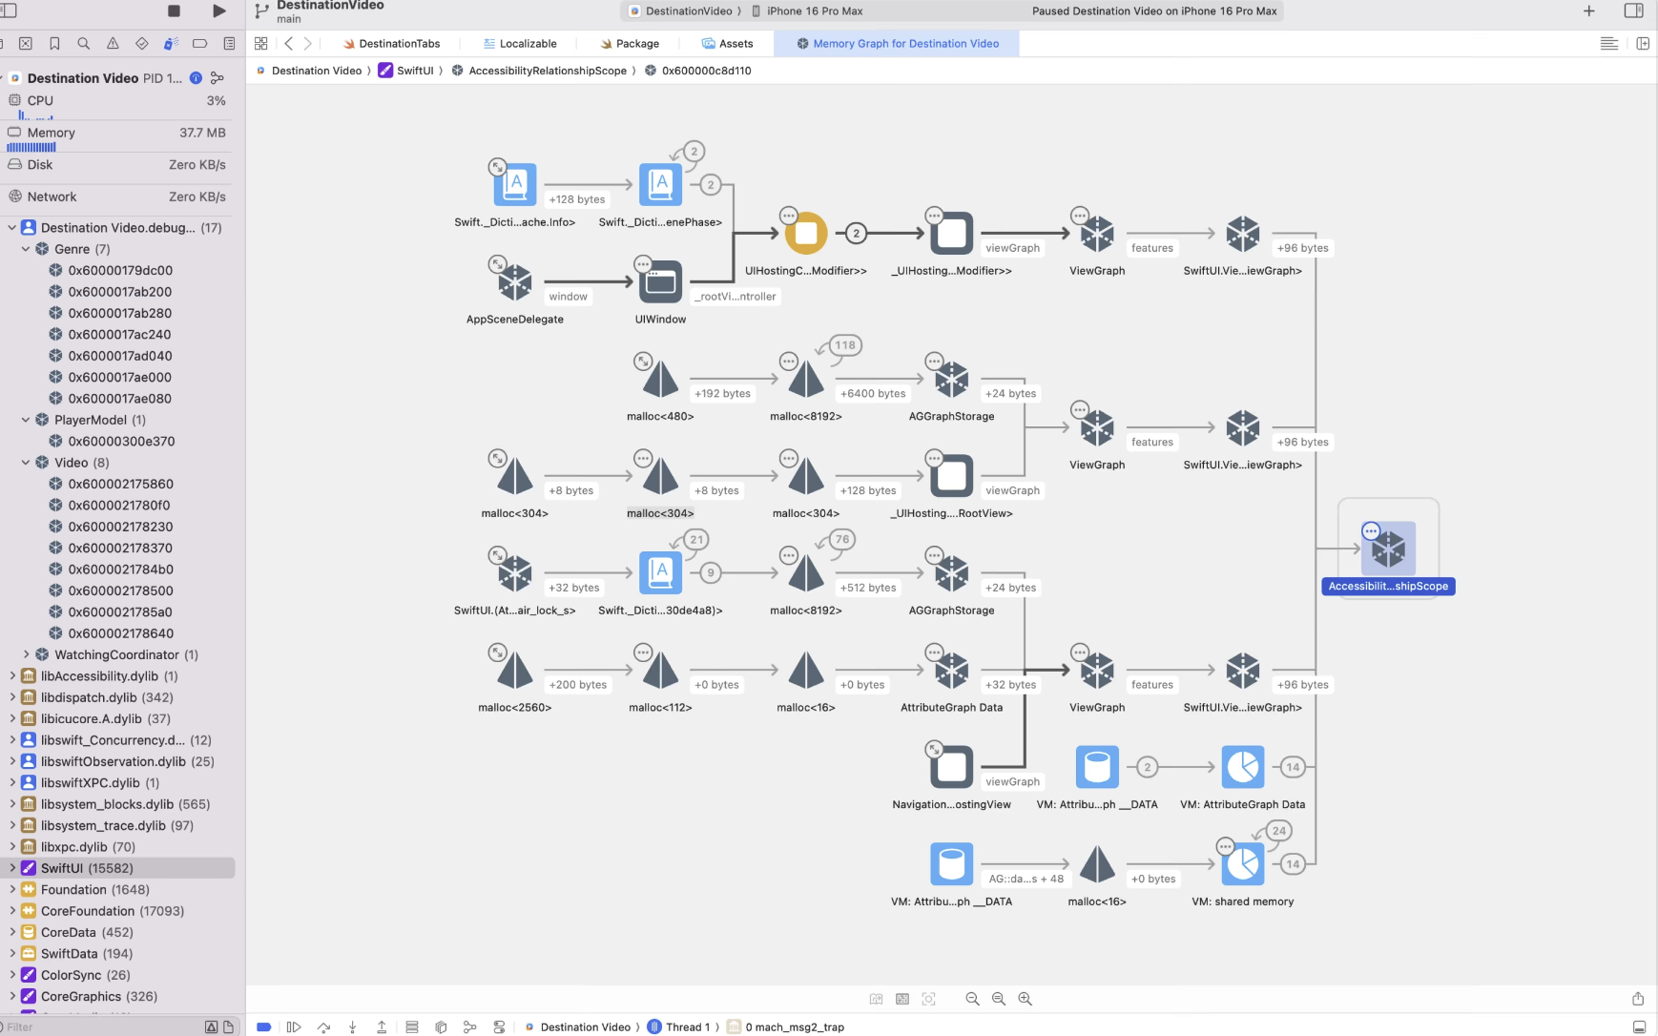Image resolution: width=1658 pixels, height=1036 pixels.
Task: Open the report navigator icon
Action: [229, 44]
